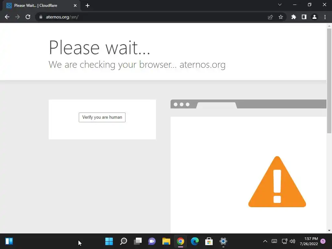Viewport: 332px width, 249px height.
Task: Open the notification count badge
Action: point(323,241)
